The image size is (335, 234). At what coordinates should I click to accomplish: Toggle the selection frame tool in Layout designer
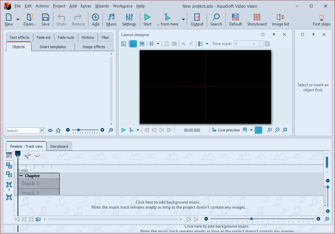click(x=124, y=44)
